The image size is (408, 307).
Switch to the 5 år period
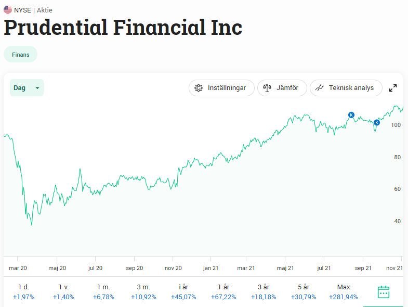(x=304, y=292)
